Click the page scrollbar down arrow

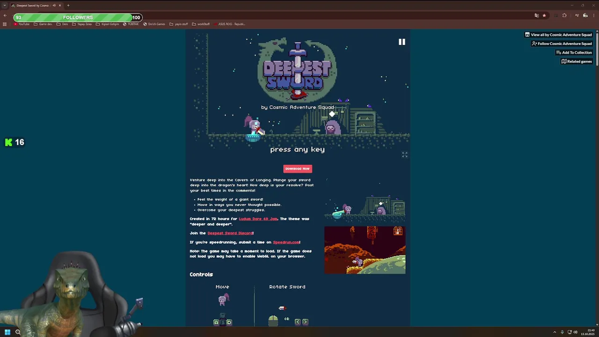[x=597, y=324]
